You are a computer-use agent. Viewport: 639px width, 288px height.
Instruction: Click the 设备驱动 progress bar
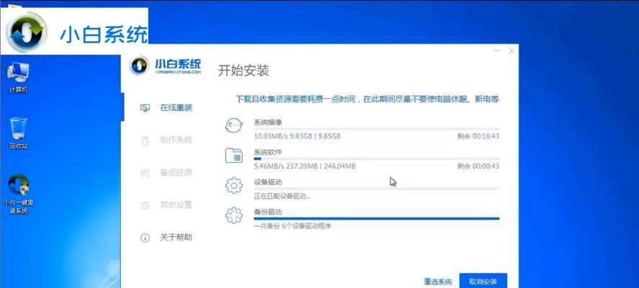pyautogui.click(x=377, y=189)
